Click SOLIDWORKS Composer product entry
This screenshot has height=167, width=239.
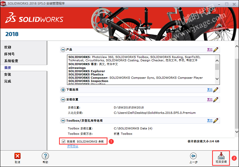(88, 78)
